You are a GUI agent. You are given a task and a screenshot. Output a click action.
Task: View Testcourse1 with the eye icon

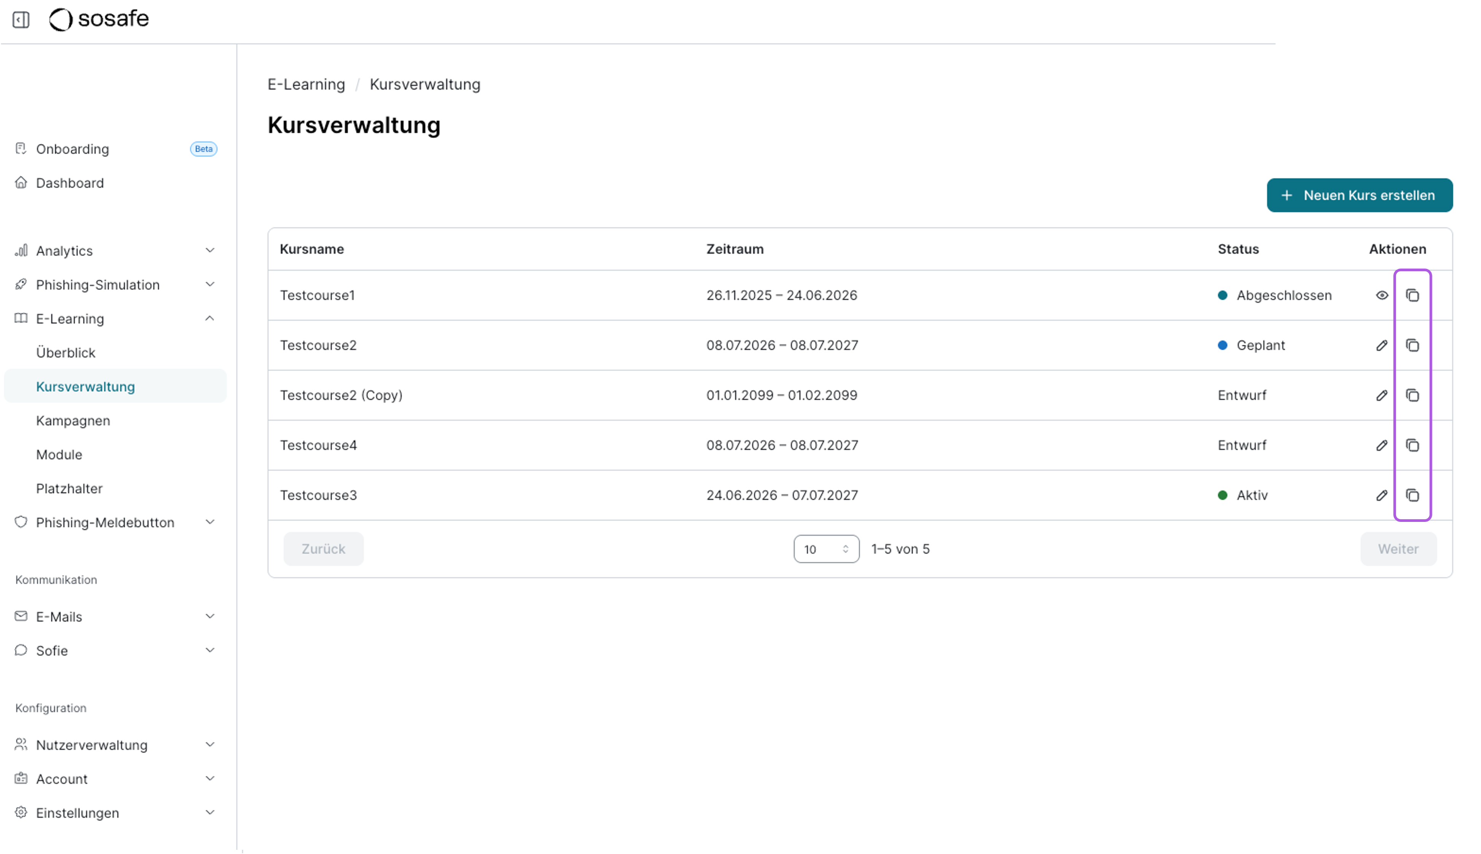(1382, 296)
